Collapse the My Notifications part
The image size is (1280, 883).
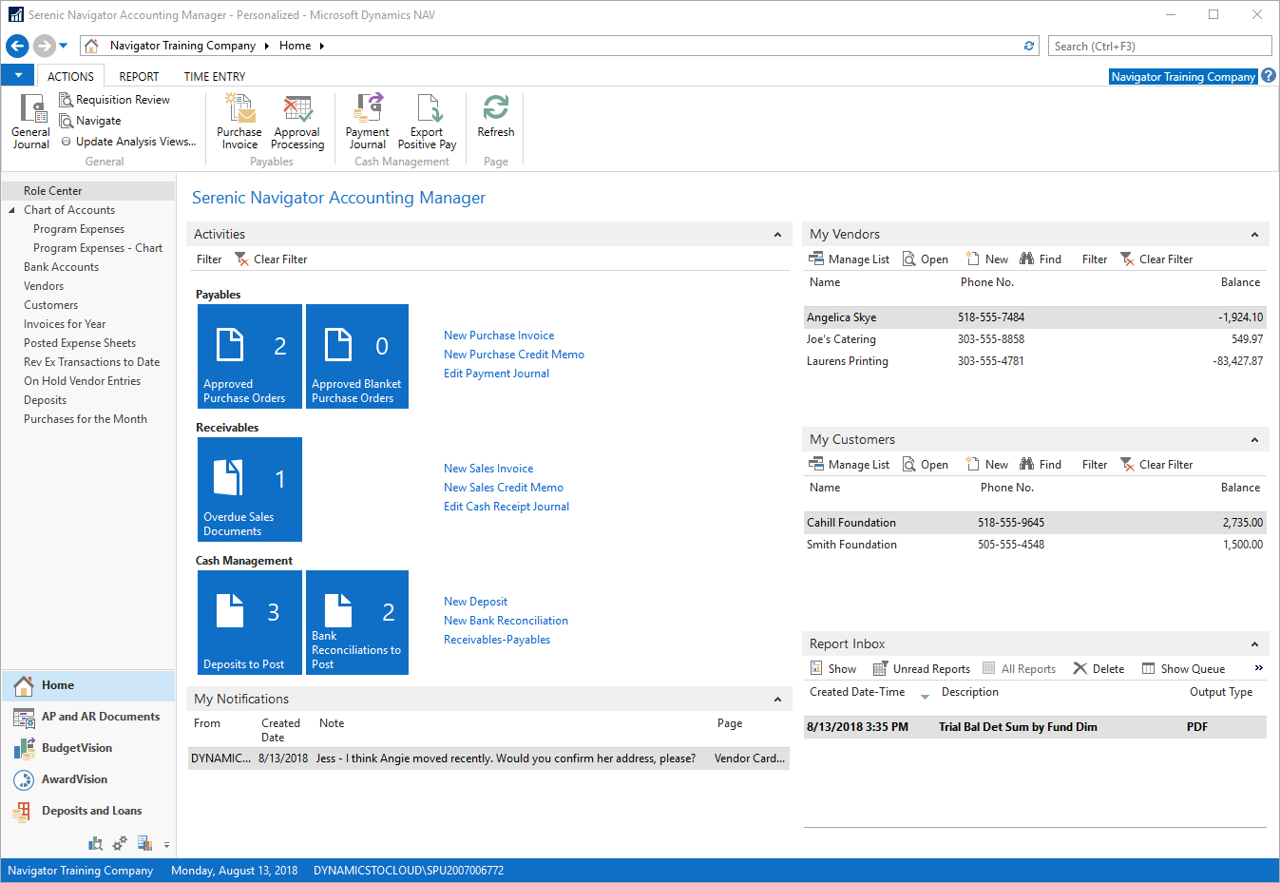point(777,700)
